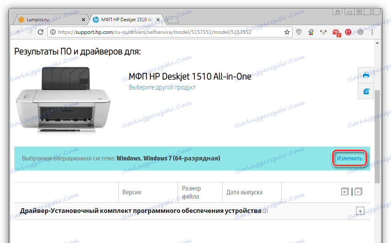Image resolution: width=391 pixels, height=243 pixels.
Task: Click the printer icon in side panel
Action: pyautogui.click(x=366, y=75)
